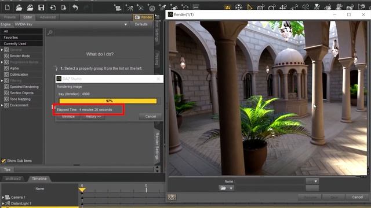This screenshot has height=208, width=371.
Task: Click the Export file icon
Action: click(64, 8)
